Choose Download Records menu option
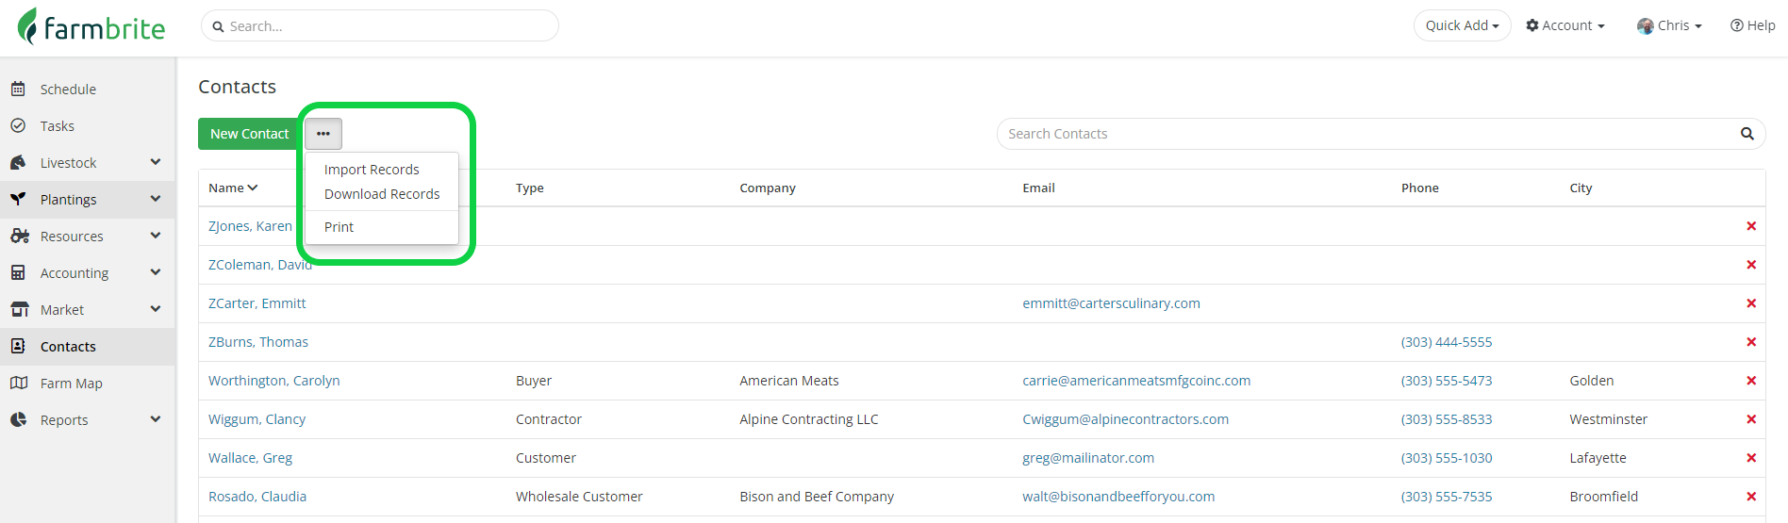This screenshot has width=1788, height=523. point(382,194)
